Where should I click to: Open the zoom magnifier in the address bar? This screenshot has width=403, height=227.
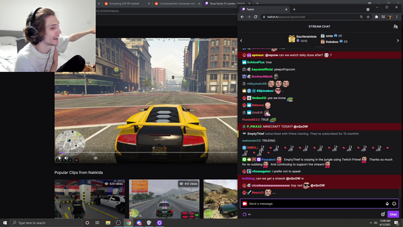coord(361,17)
